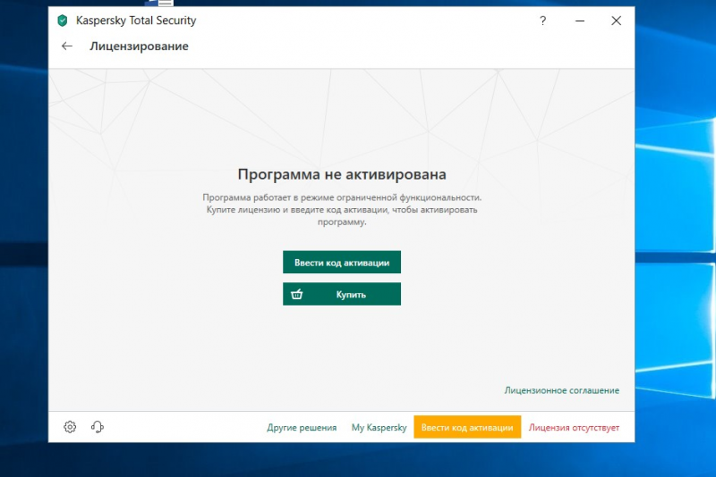Click the Kaspersky Total Security title text

tap(136, 21)
